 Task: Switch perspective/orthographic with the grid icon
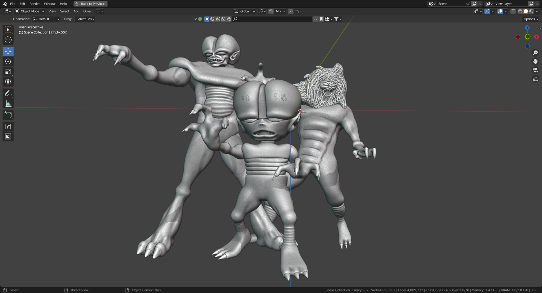pyautogui.click(x=535, y=79)
